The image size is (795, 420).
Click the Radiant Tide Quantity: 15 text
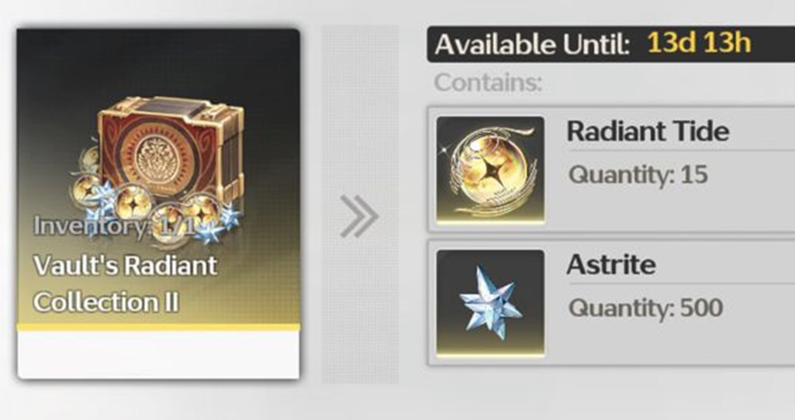(x=638, y=175)
